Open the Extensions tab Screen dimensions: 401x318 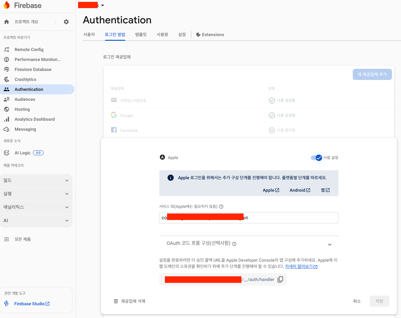(210, 35)
